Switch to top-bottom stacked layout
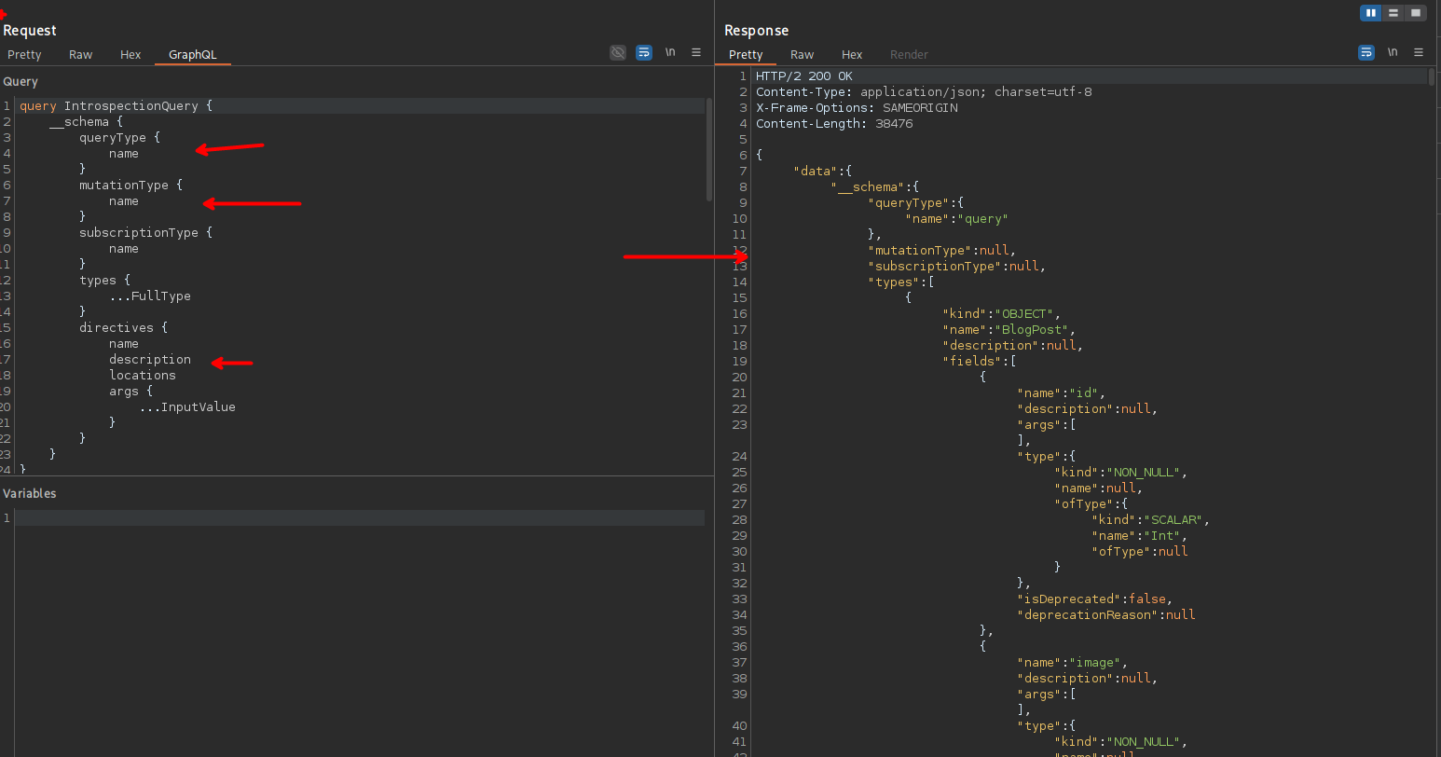1441x757 pixels. 1393,13
